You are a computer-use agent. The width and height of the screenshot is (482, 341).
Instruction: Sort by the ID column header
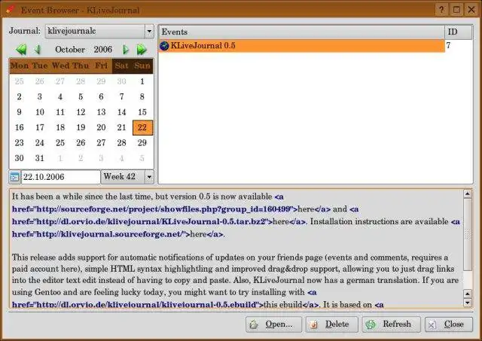459,32
